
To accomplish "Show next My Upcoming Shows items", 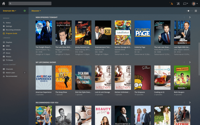I will [190, 62].
